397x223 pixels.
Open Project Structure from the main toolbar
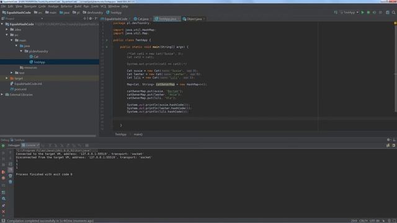pos(387,12)
